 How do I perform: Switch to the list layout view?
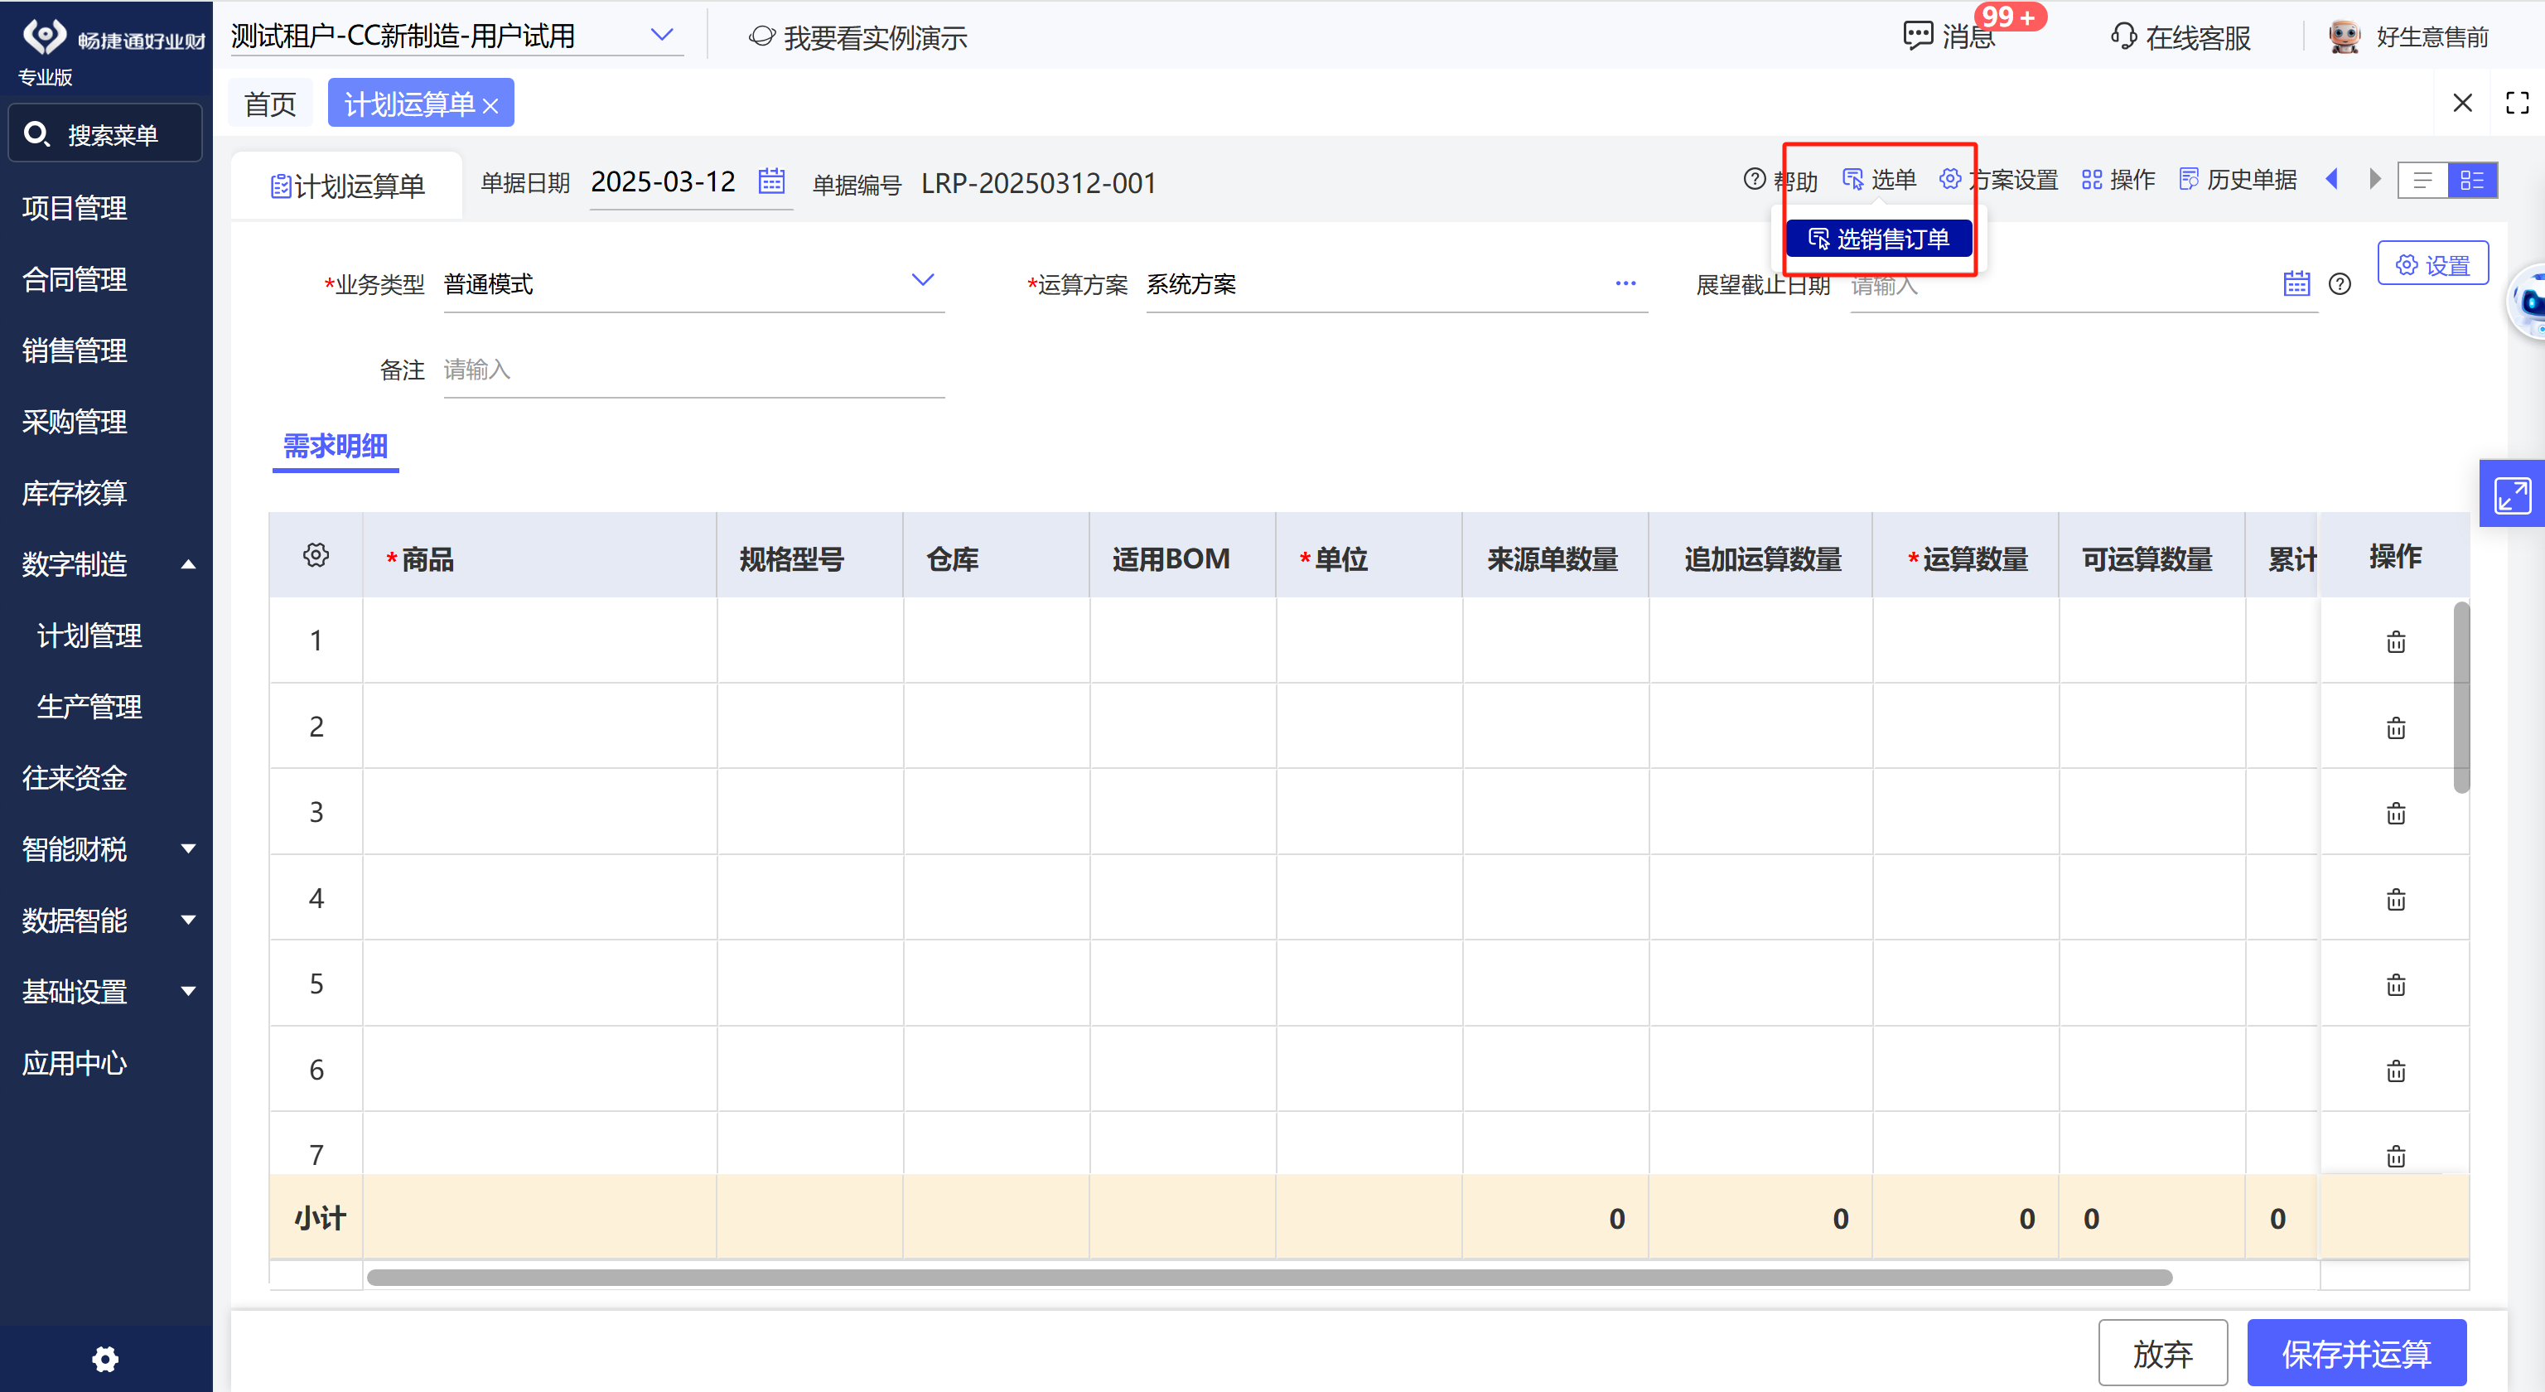[2422, 180]
